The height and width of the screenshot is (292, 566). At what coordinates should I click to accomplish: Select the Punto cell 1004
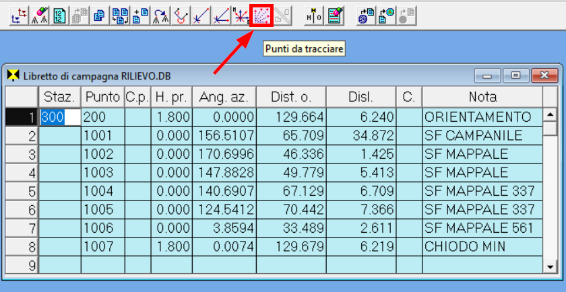[102, 191]
